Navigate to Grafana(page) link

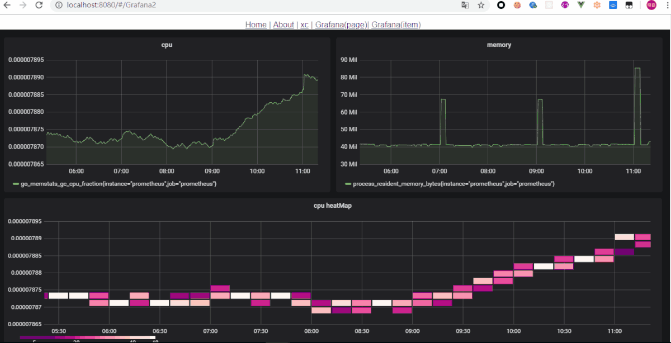[341, 25]
